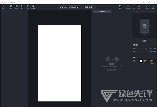This screenshot has height=107, width=157.
Task: Click the Device (设备) preview icon
Action: click(x=133, y=7)
